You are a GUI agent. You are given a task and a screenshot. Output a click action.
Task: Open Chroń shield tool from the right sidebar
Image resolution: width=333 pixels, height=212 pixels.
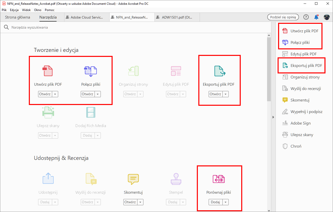[292, 146]
